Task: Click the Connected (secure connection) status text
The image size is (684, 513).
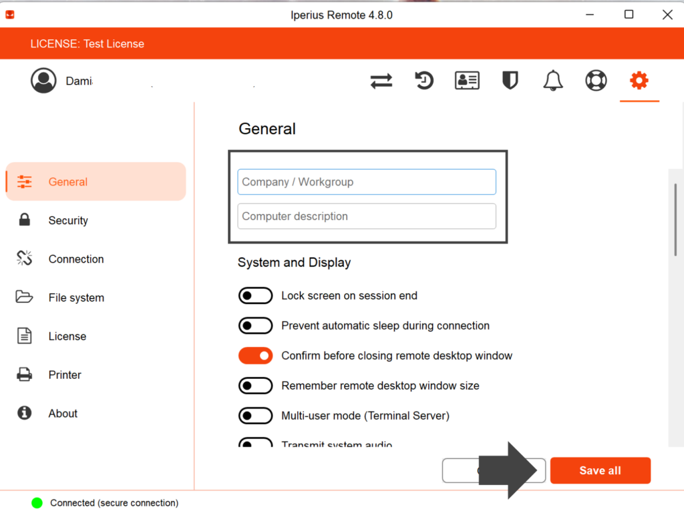Action: [114, 503]
